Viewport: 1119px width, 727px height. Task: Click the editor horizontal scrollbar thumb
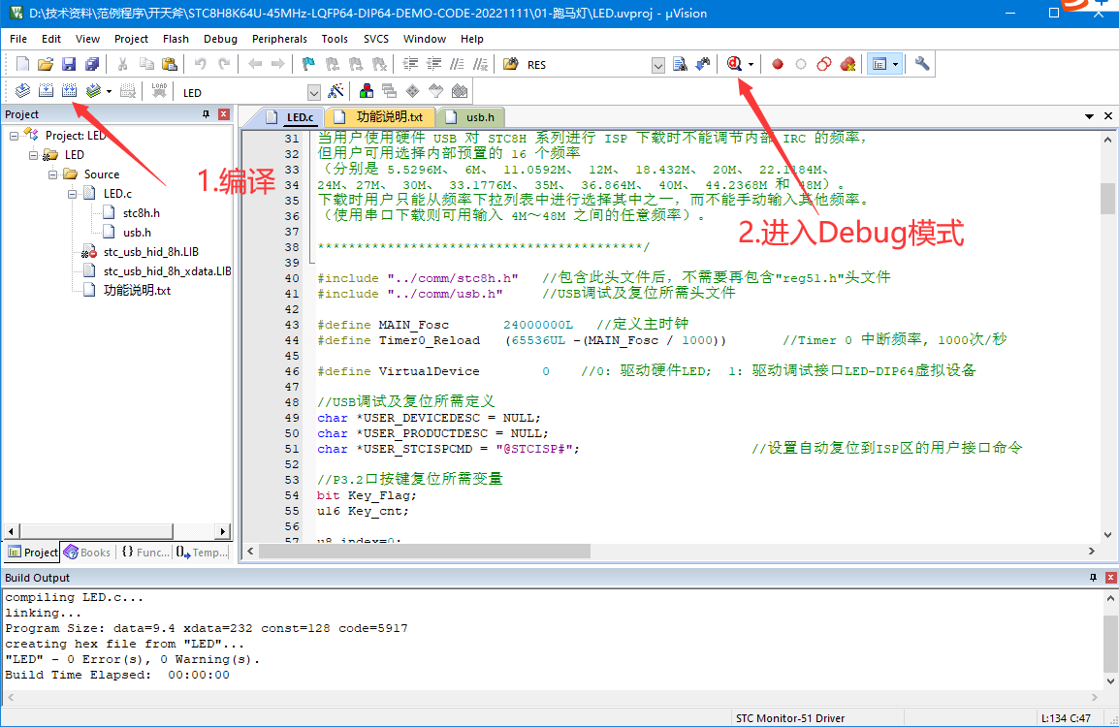427,551
